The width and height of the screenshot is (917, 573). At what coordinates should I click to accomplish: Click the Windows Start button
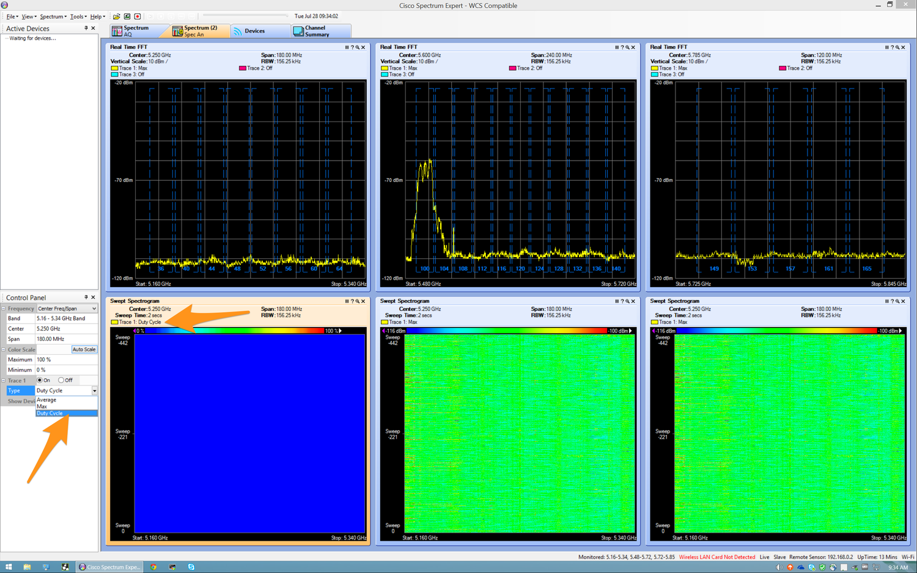(x=9, y=567)
